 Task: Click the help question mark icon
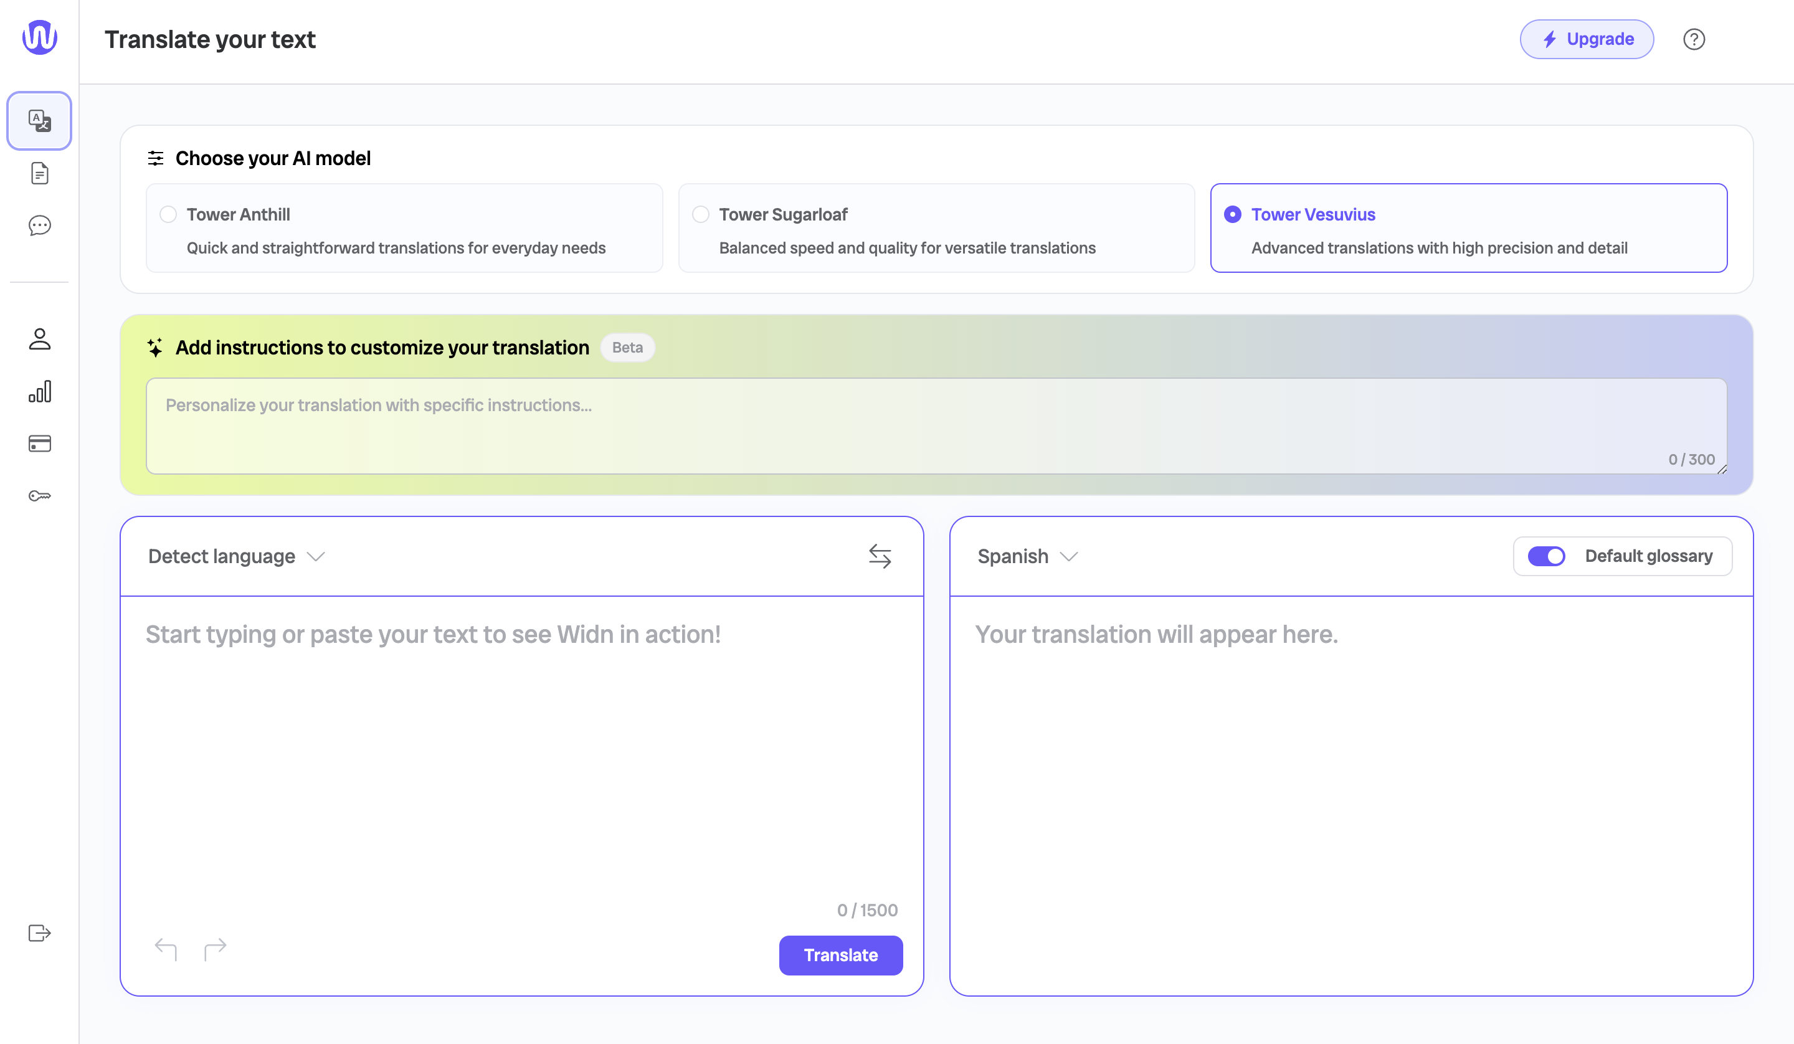pos(1694,39)
